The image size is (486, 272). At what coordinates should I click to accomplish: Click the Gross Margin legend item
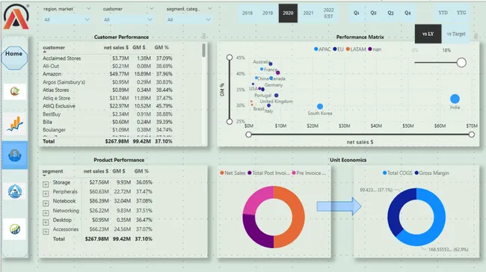431,173
